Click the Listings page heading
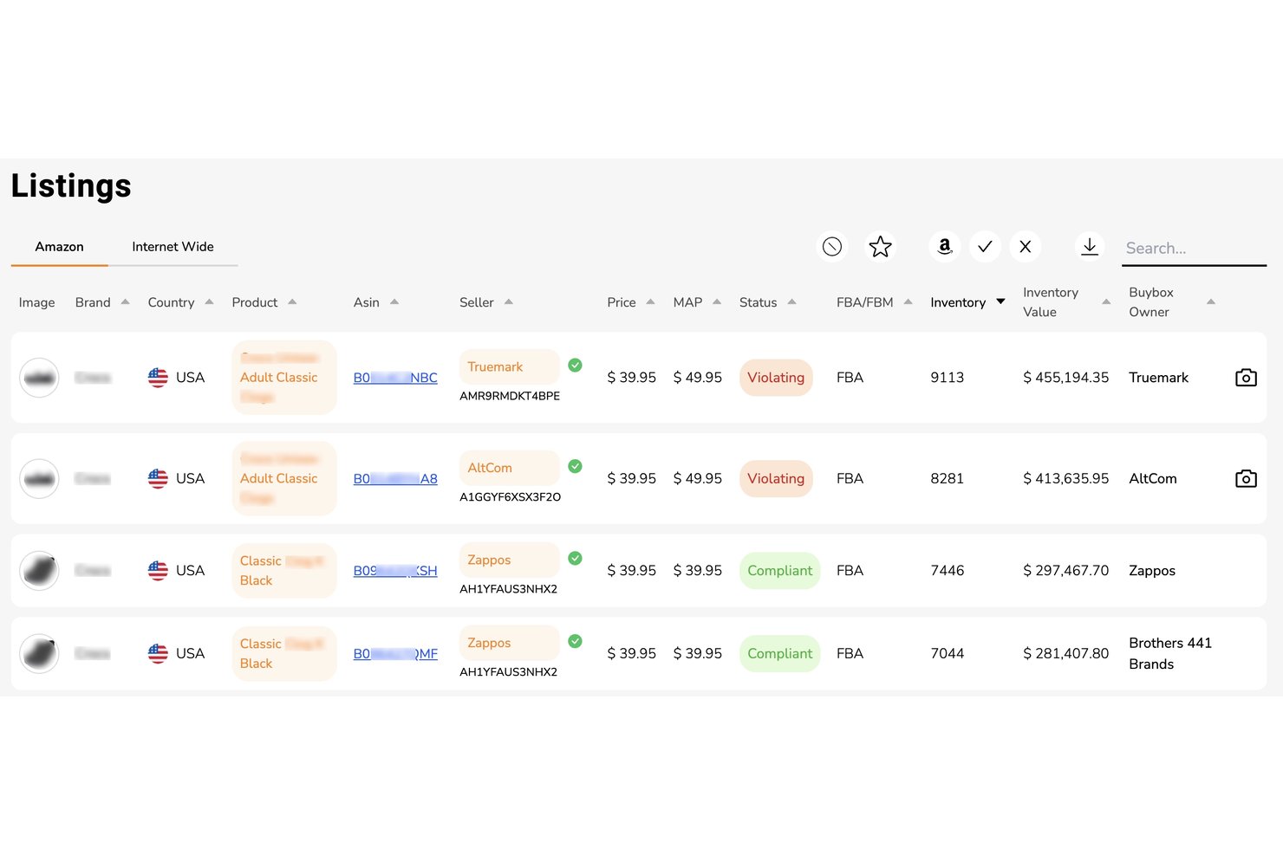Image resolution: width=1283 pixels, height=855 pixels. coord(71,186)
